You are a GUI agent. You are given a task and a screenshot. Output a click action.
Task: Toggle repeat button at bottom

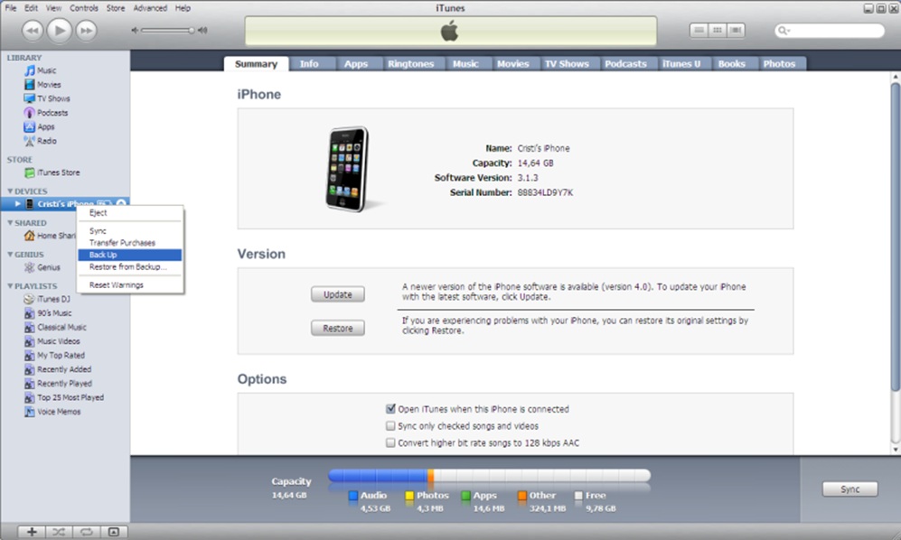point(86,532)
